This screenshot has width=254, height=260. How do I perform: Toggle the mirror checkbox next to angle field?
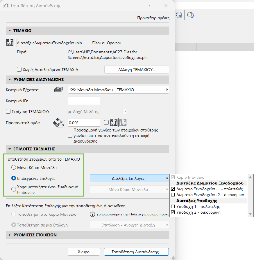point(106,122)
